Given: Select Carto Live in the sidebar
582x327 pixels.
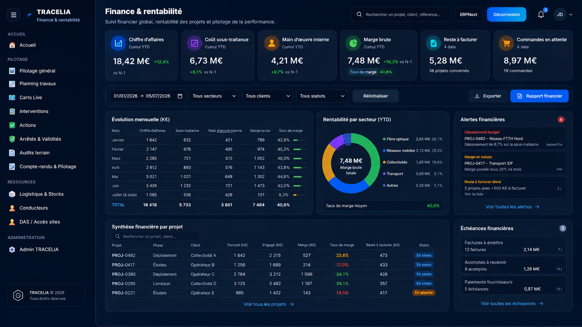Looking at the screenshot, I should 31,98.
